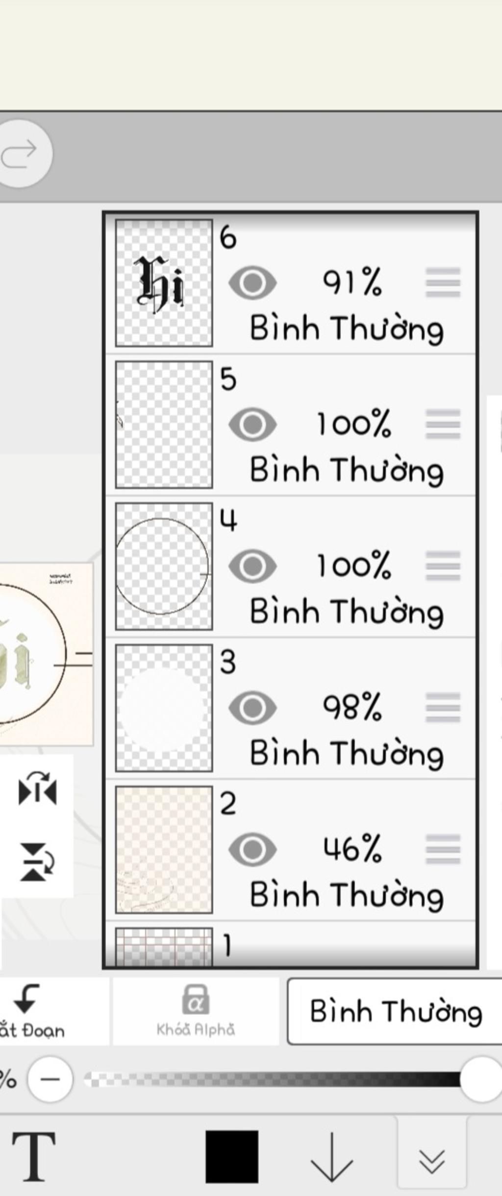Viewport: 502px width, 1196px height.
Task: Click the opacity slider track
Action: (275, 1079)
